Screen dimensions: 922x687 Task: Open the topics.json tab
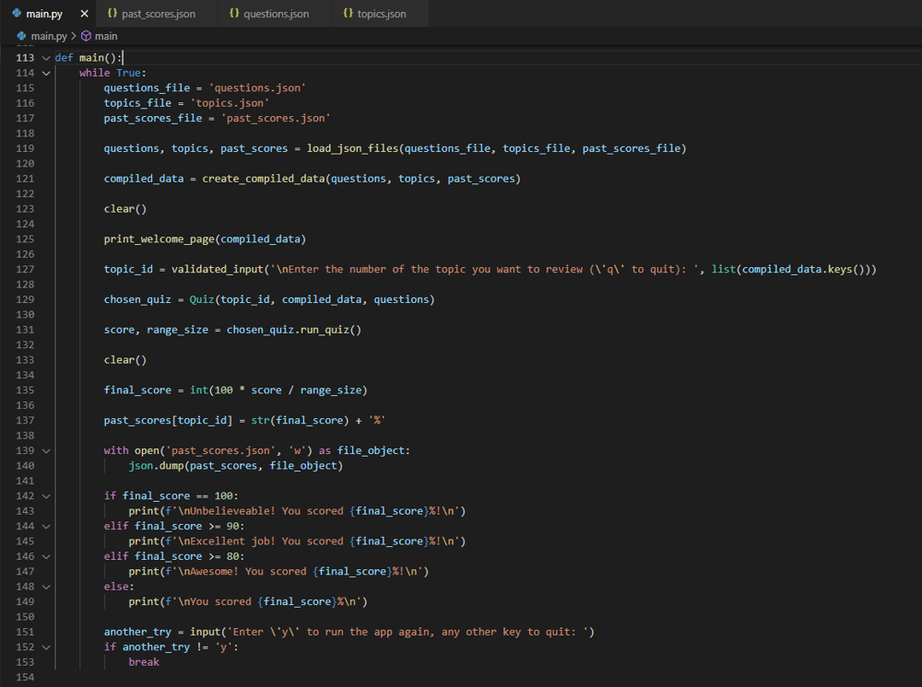click(381, 14)
